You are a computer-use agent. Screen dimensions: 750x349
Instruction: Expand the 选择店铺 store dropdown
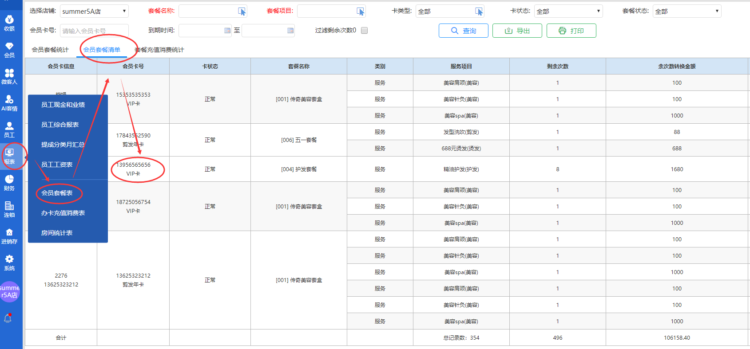(95, 11)
